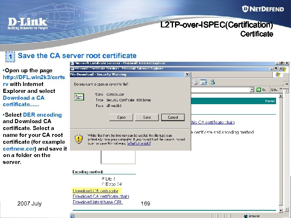Close the File Download Security Warning dialog
Image resolution: width=291 pixels, height=218 pixels.
click(x=187, y=74)
